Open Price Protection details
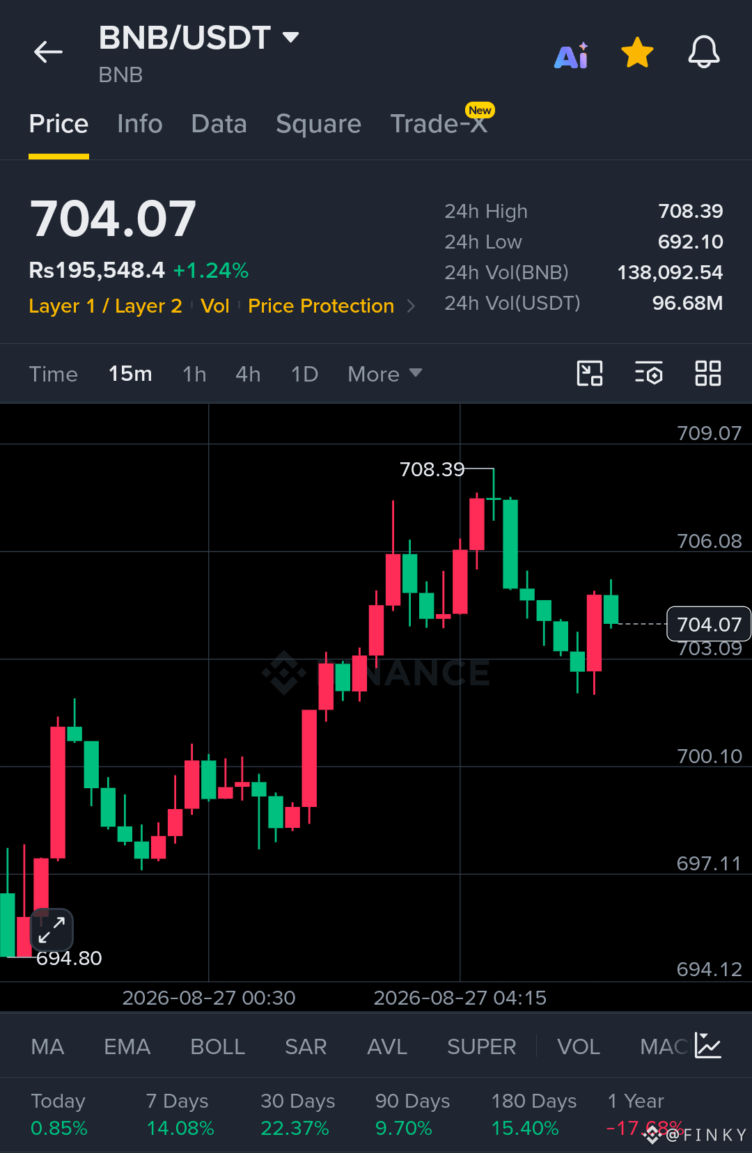The width and height of the screenshot is (752, 1153). click(321, 306)
